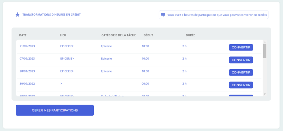Click the star icon beside Transformations d'heures
Viewport: 283px width, 131px height.
pyautogui.click(x=17, y=14)
